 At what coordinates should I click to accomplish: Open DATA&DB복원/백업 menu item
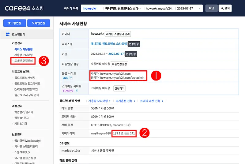coord(26,89)
